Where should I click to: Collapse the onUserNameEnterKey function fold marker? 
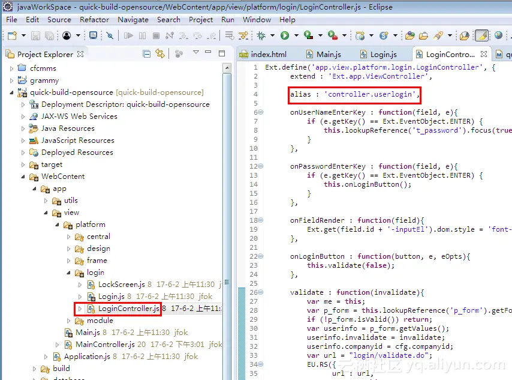point(261,112)
